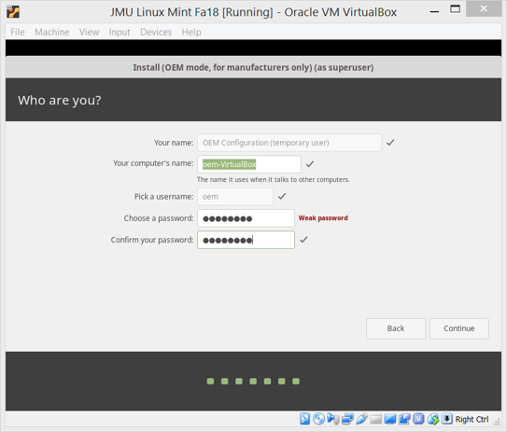Open the Machine menu

pos(52,32)
